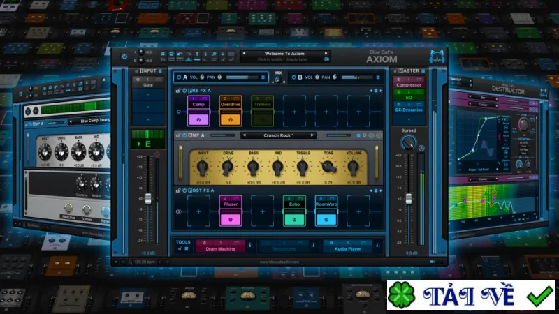Select previous amp preset before Crunch Rock
Image resolution: width=559 pixels, height=314 pixels.
(244, 135)
